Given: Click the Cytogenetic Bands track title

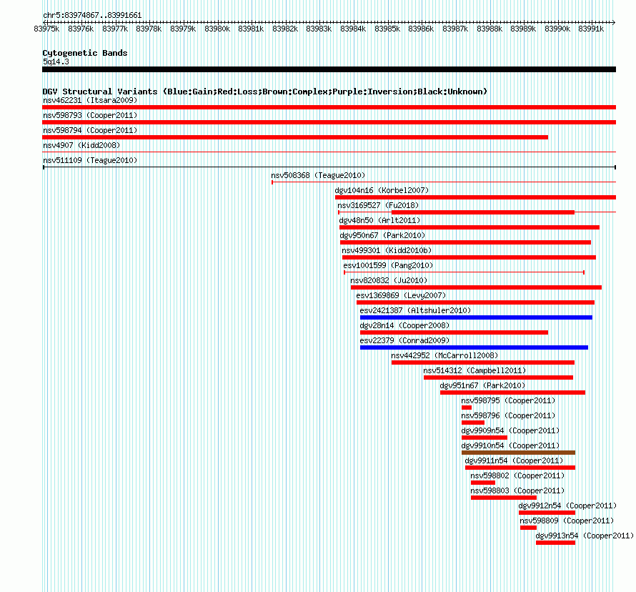Looking at the screenshot, I should [85, 53].
